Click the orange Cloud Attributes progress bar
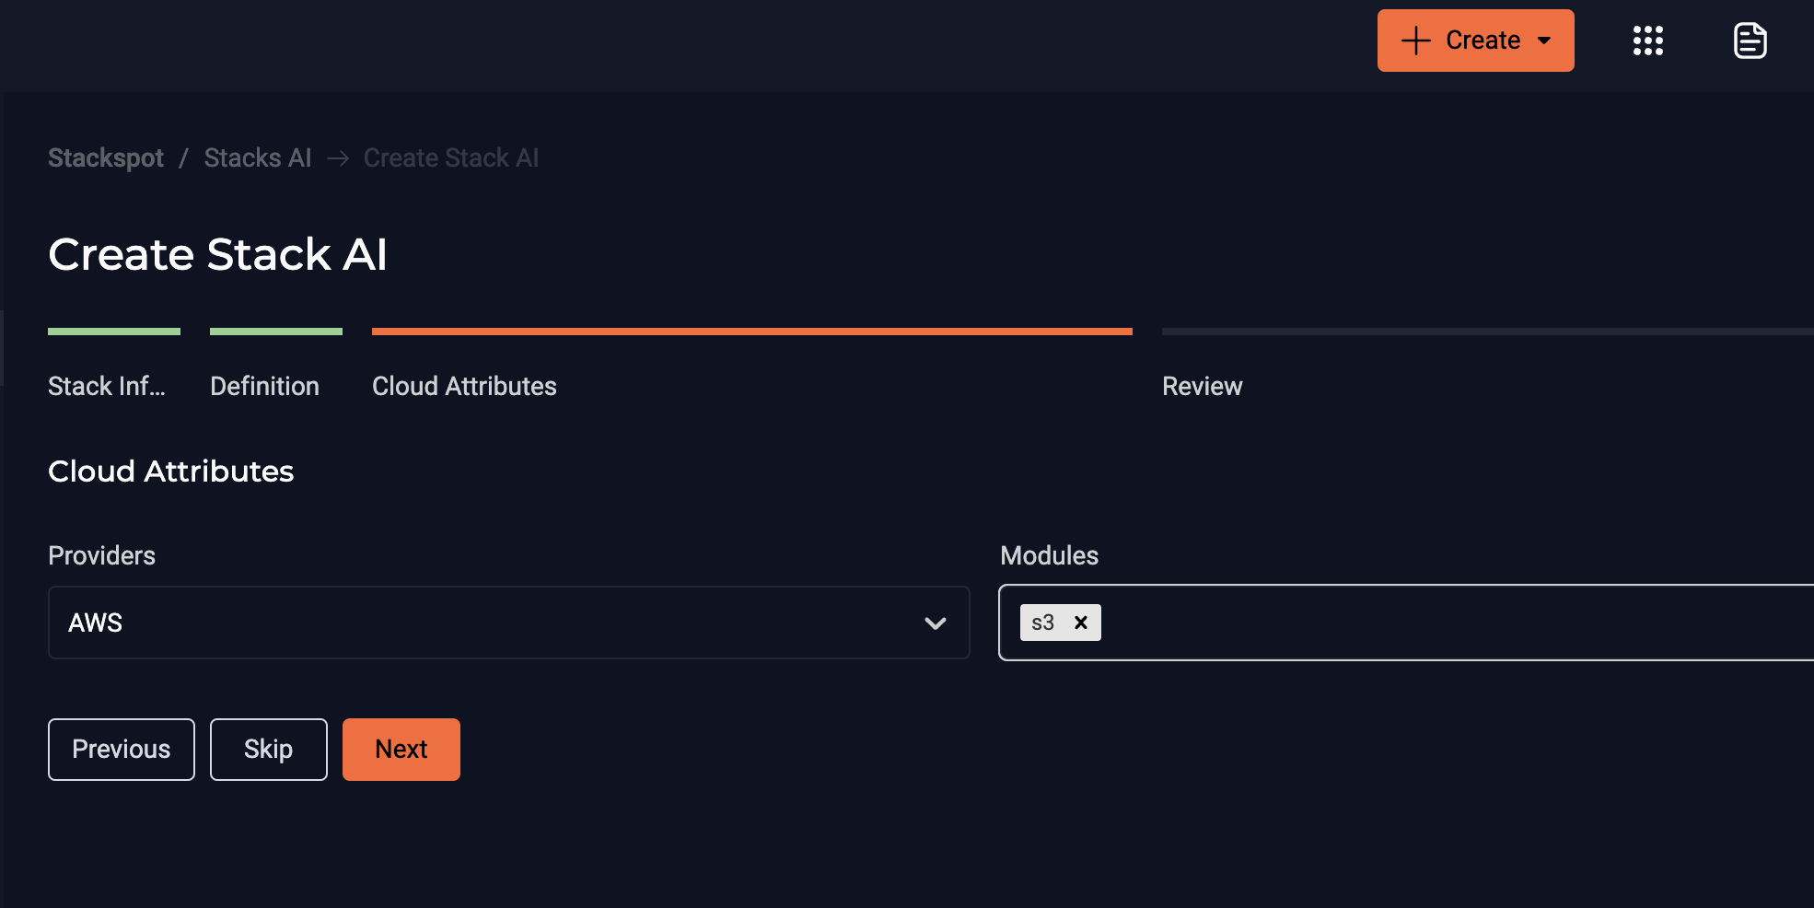Image resolution: width=1814 pixels, height=908 pixels. (x=750, y=331)
